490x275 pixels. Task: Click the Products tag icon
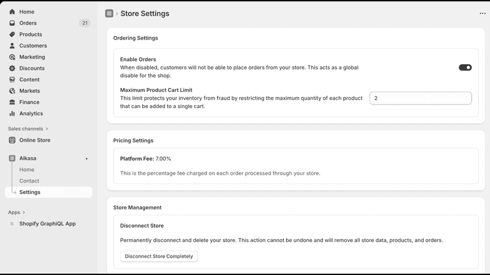12,34
